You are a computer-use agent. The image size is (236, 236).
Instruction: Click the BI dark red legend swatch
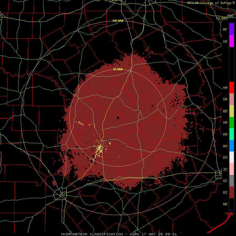[232, 192]
